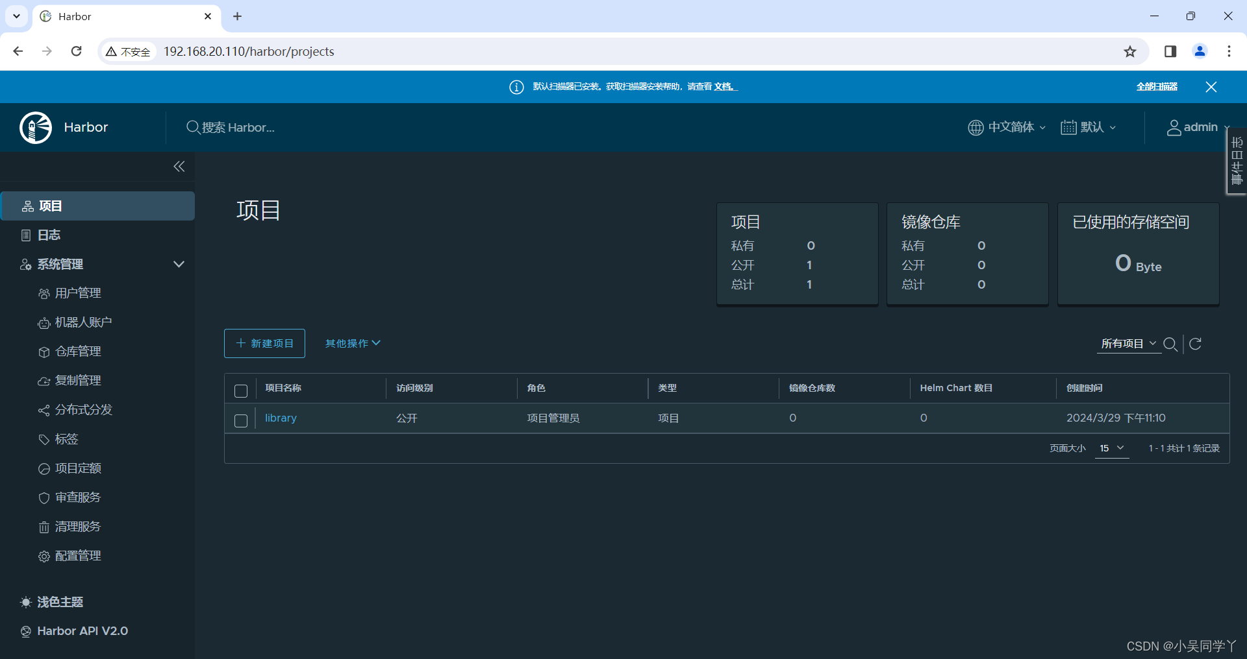展开其他操作下拉菜单

(x=351, y=343)
